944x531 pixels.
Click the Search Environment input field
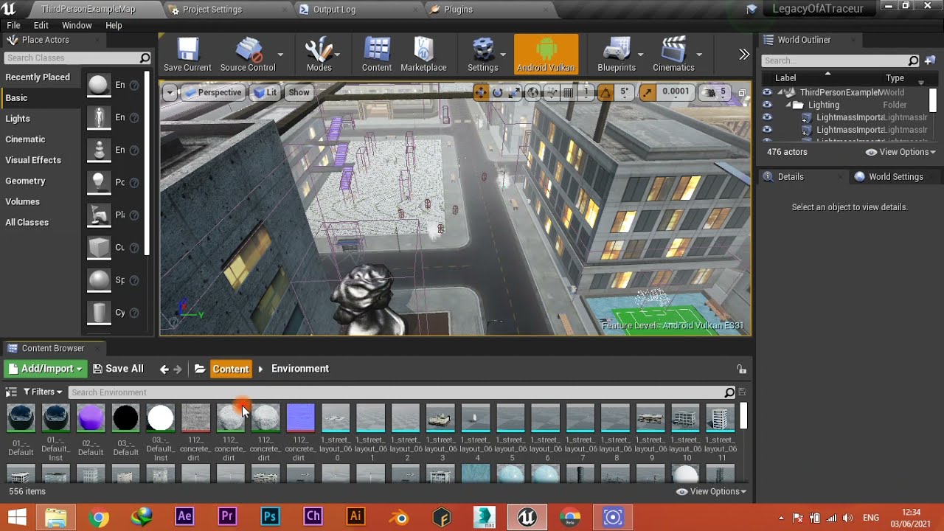coord(403,392)
